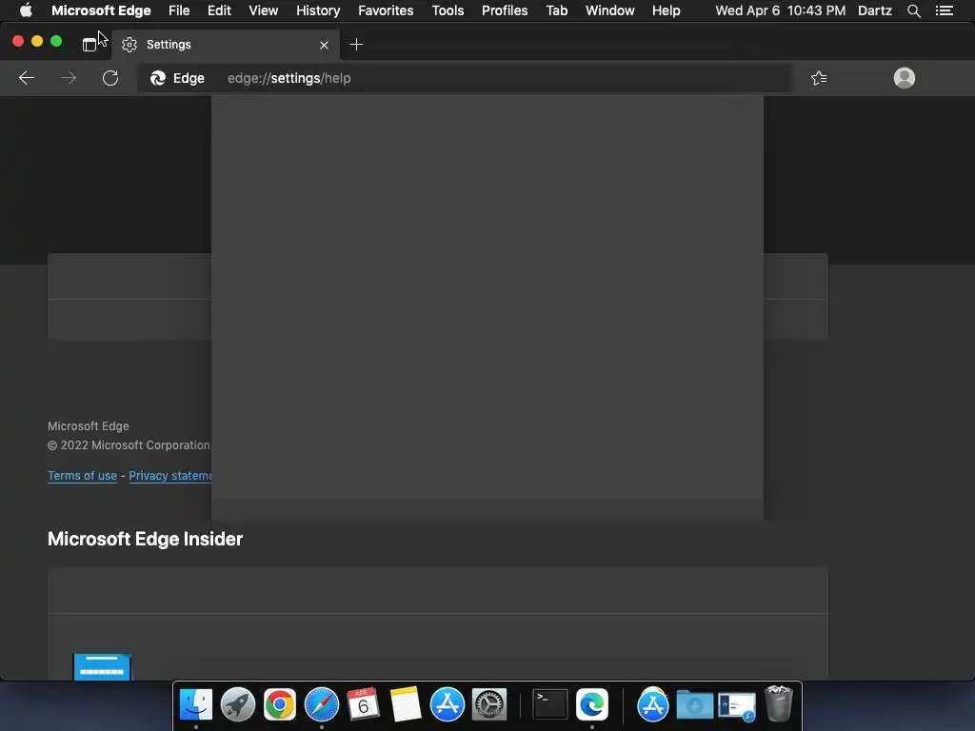Open the Tab menu

(x=556, y=10)
